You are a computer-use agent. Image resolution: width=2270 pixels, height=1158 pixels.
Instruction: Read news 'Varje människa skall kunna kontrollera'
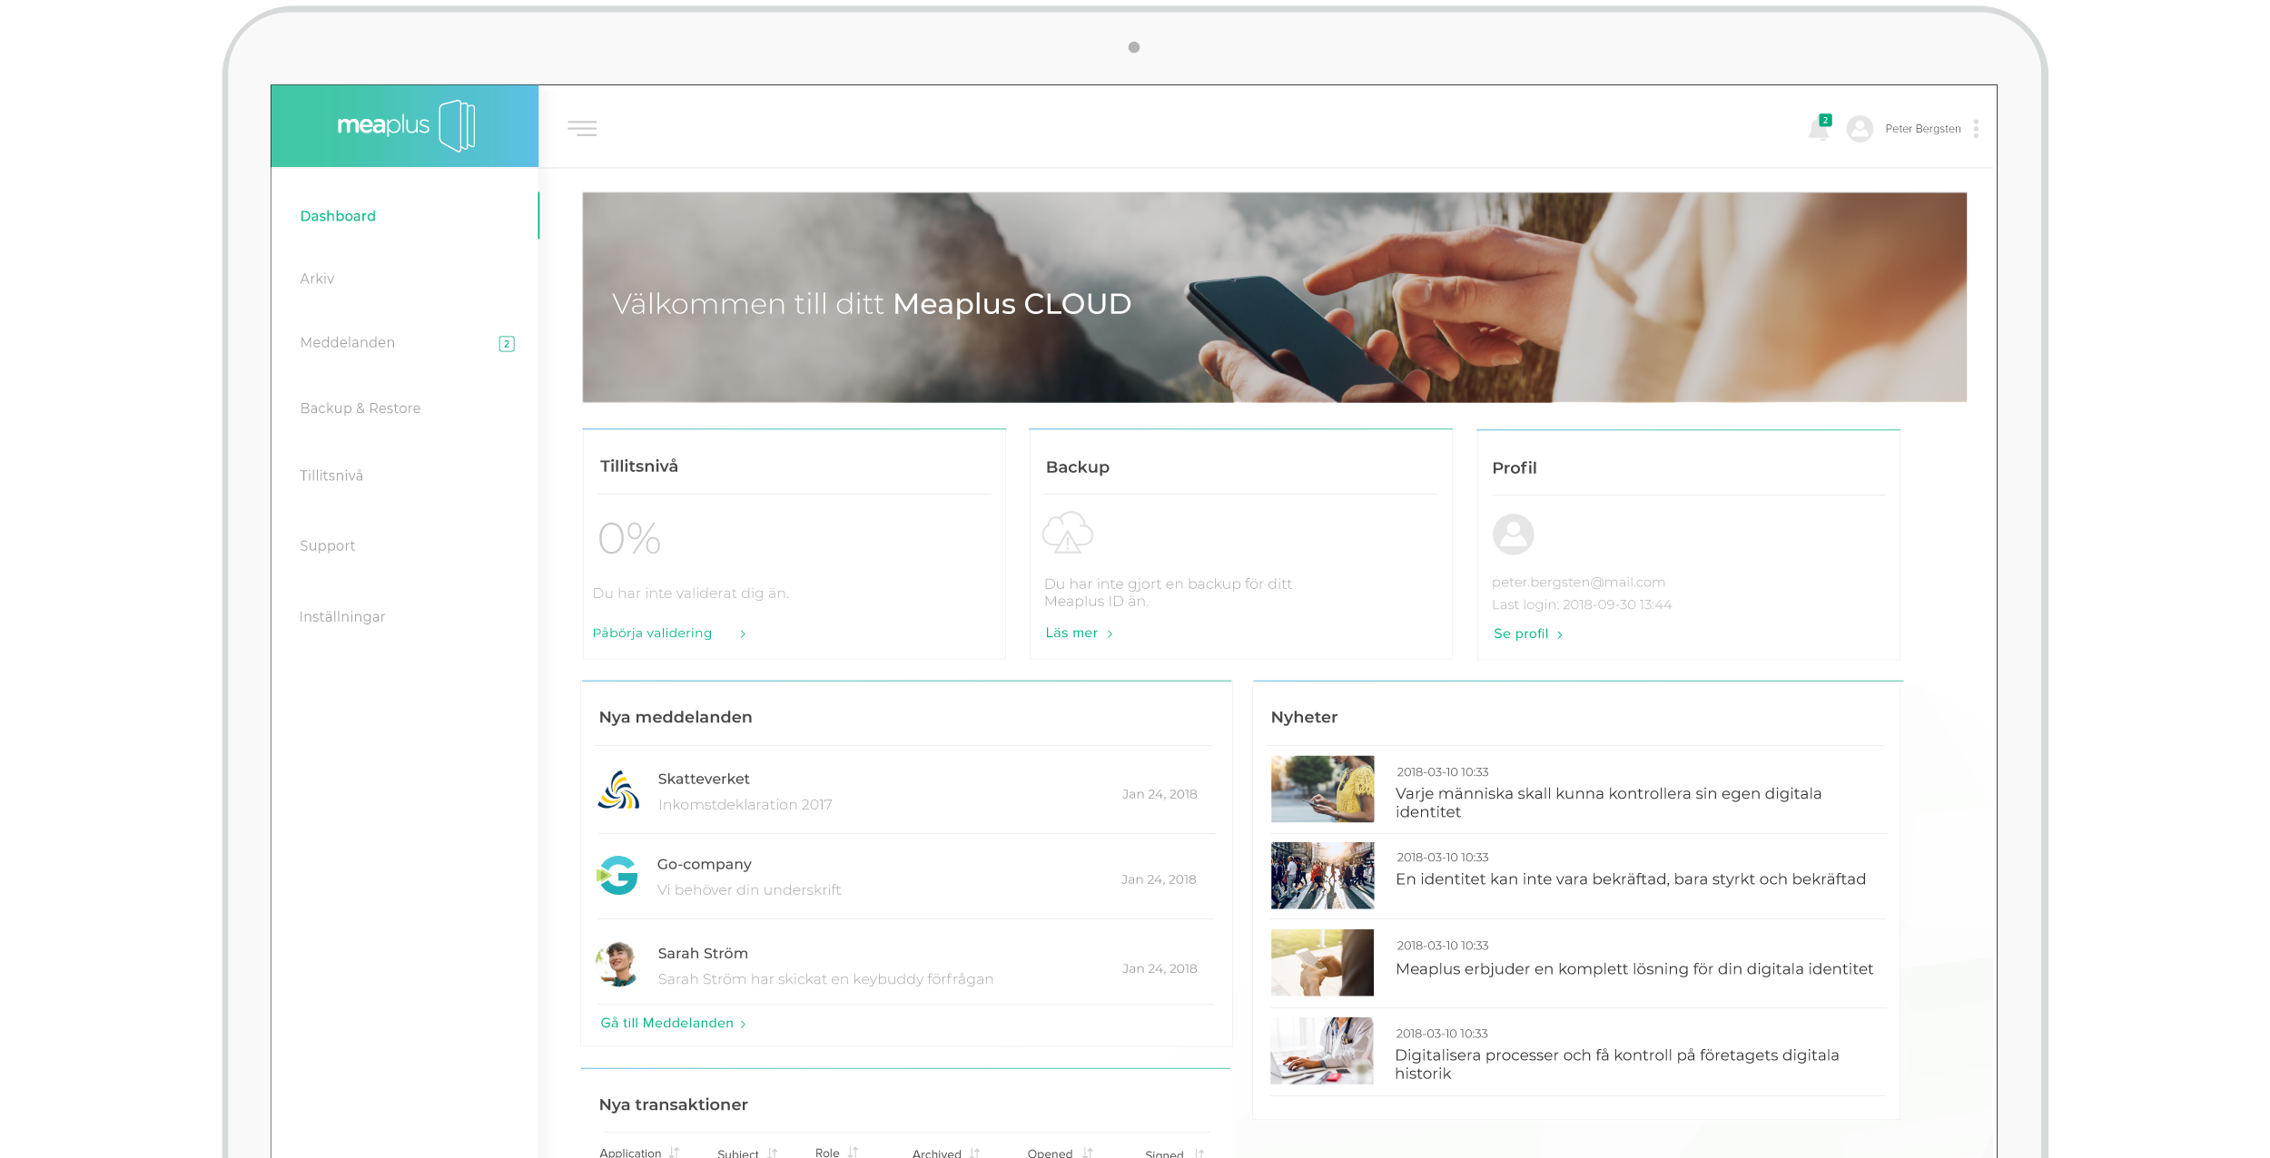(x=1608, y=802)
